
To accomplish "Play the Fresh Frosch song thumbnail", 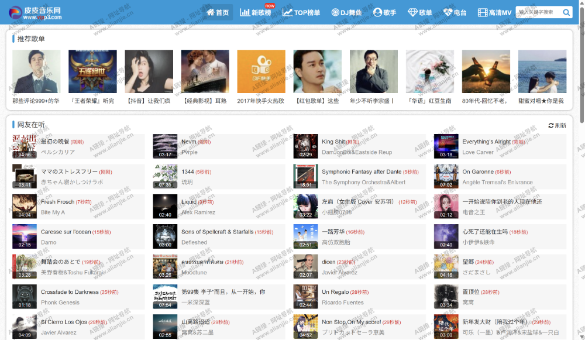I will click(x=25, y=207).
